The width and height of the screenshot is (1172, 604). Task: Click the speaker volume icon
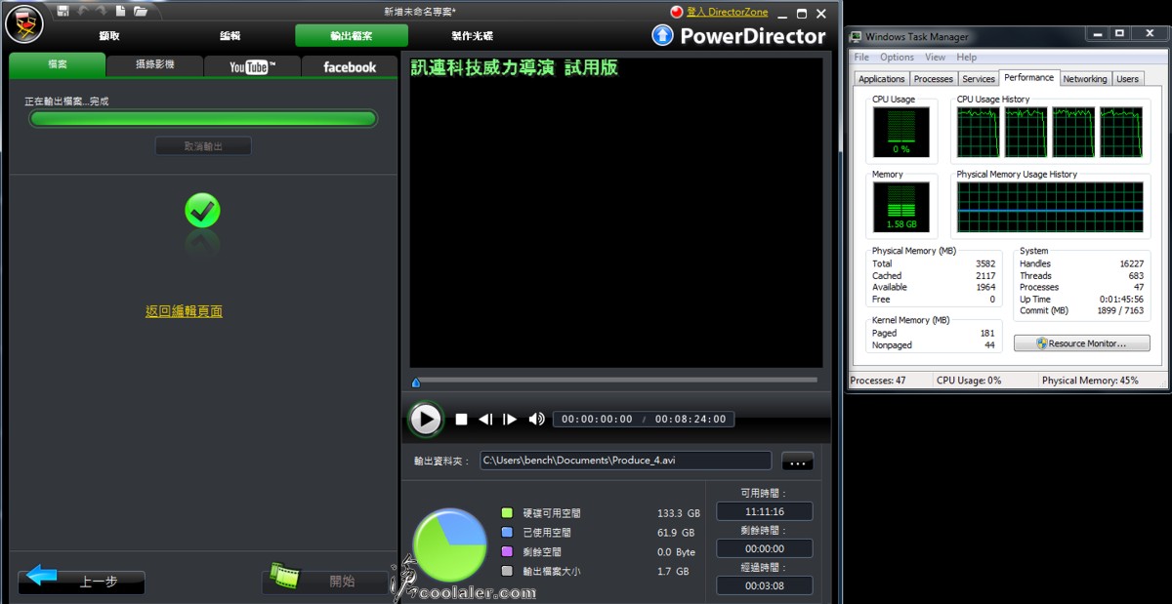pyautogui.click(x=536, y=420)
